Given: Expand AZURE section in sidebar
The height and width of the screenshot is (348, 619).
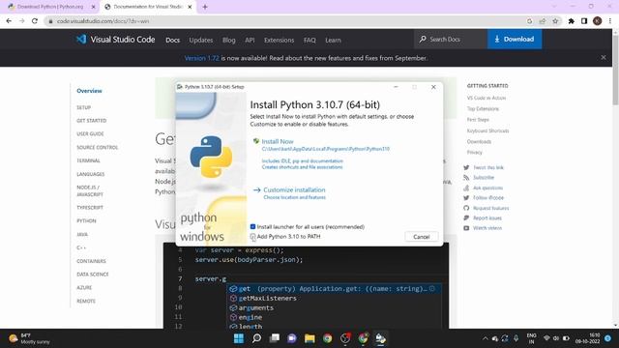Looking at the screenshot, I should point(84,288).
